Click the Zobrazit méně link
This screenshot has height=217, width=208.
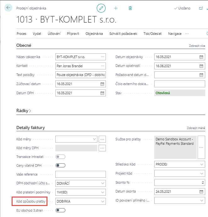coord(197,128)
